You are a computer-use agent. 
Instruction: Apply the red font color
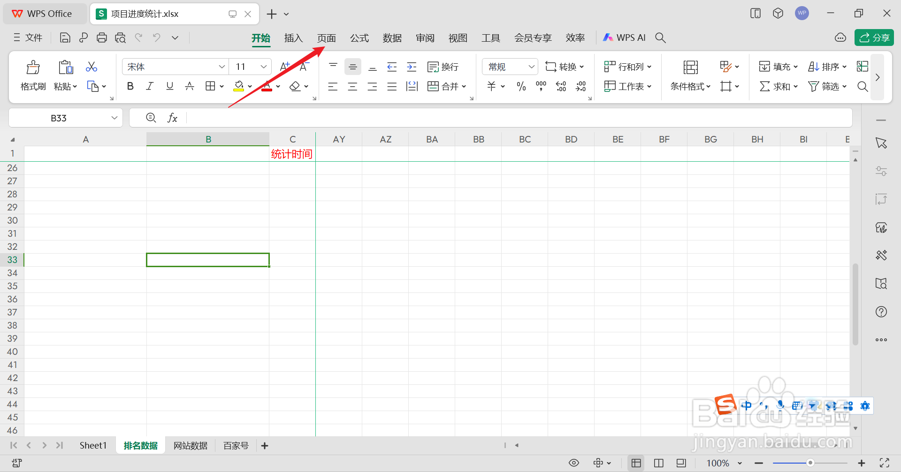coord(267,86)
